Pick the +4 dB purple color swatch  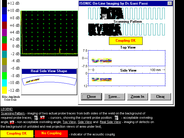coord(3,32)
